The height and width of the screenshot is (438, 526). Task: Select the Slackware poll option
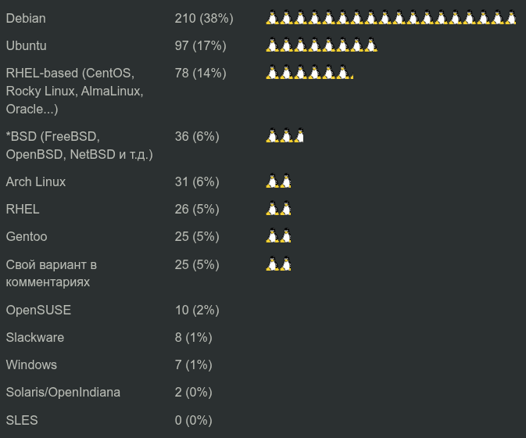pos(35,337)
